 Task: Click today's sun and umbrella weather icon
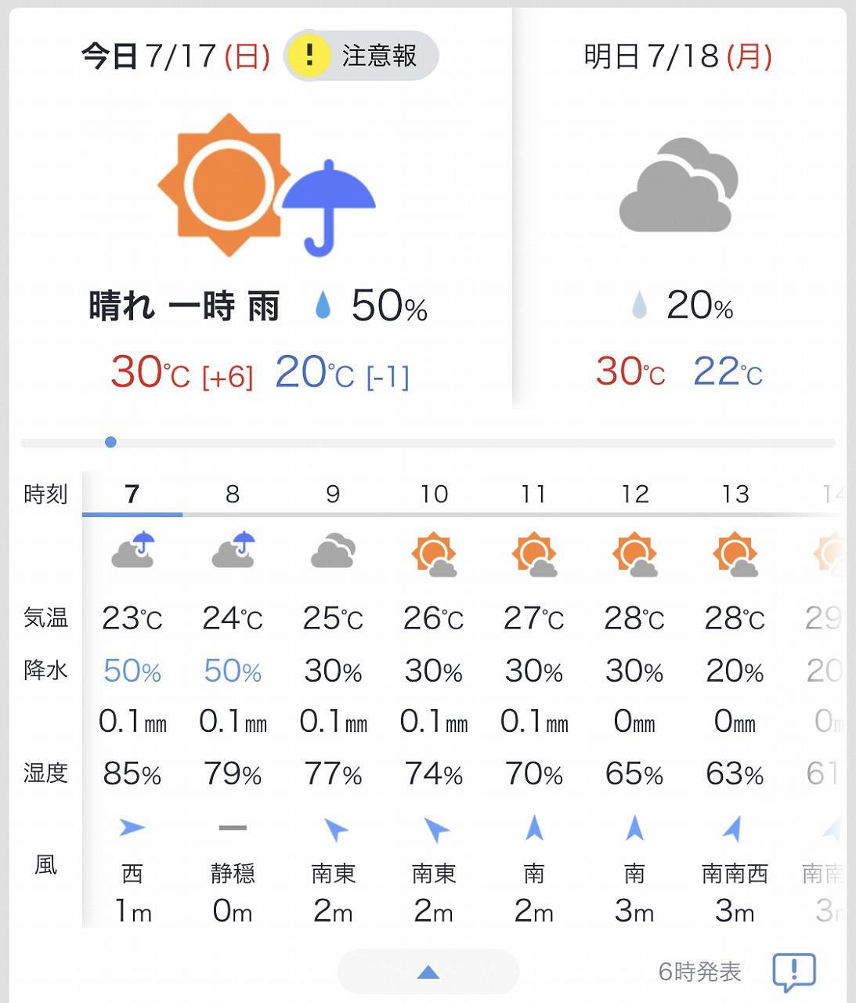[266, 185]
